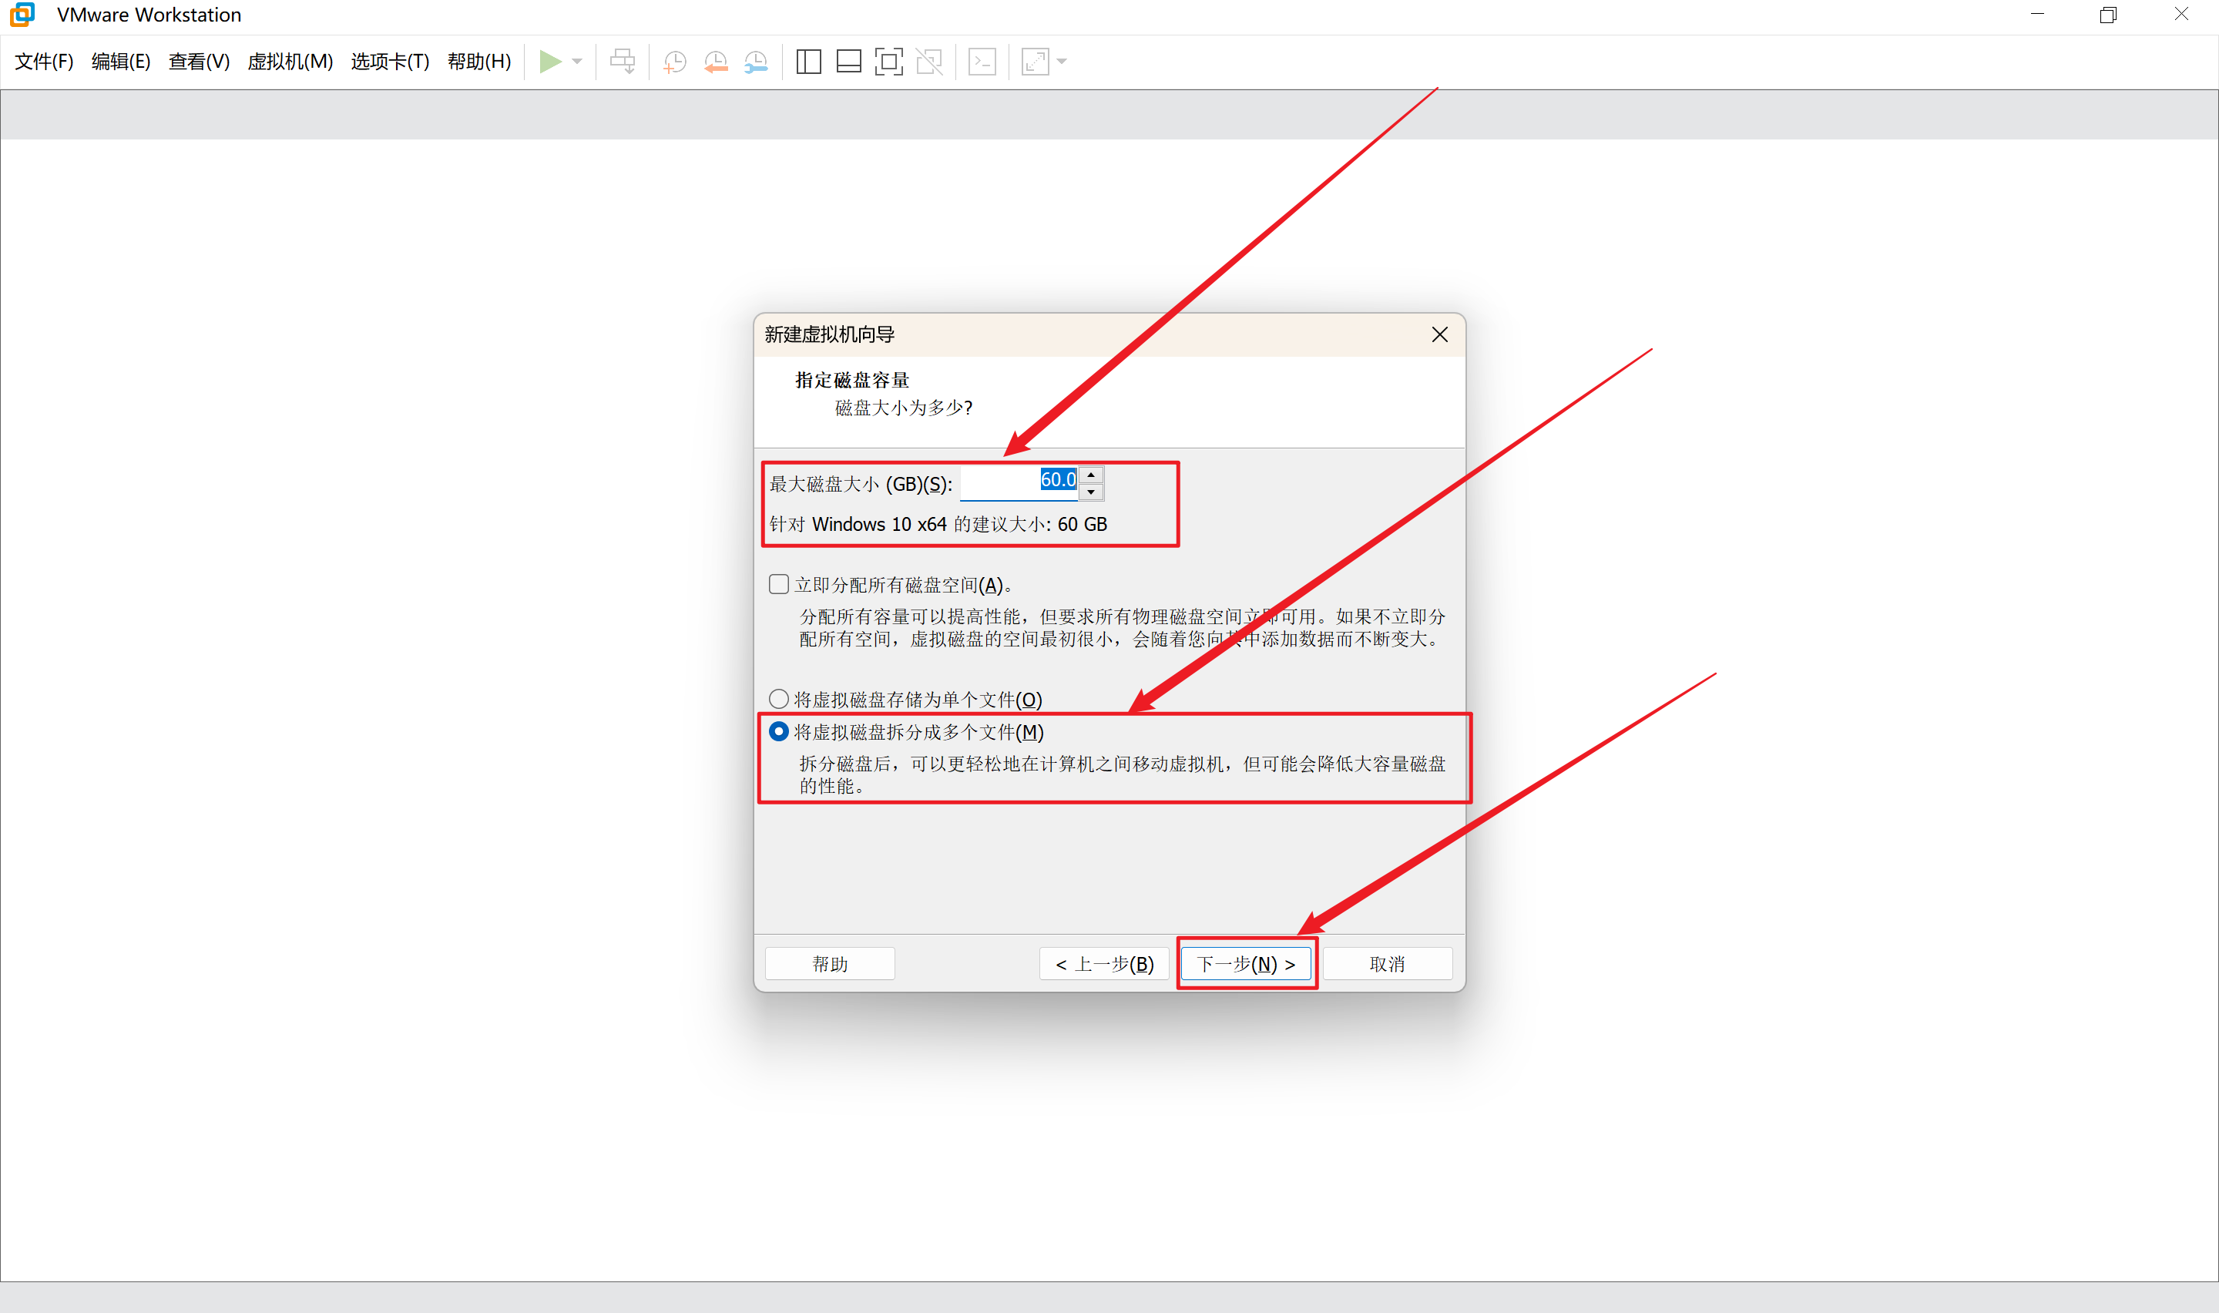
Task: Click the 下一步(N) button
Action: (1245, 963)
